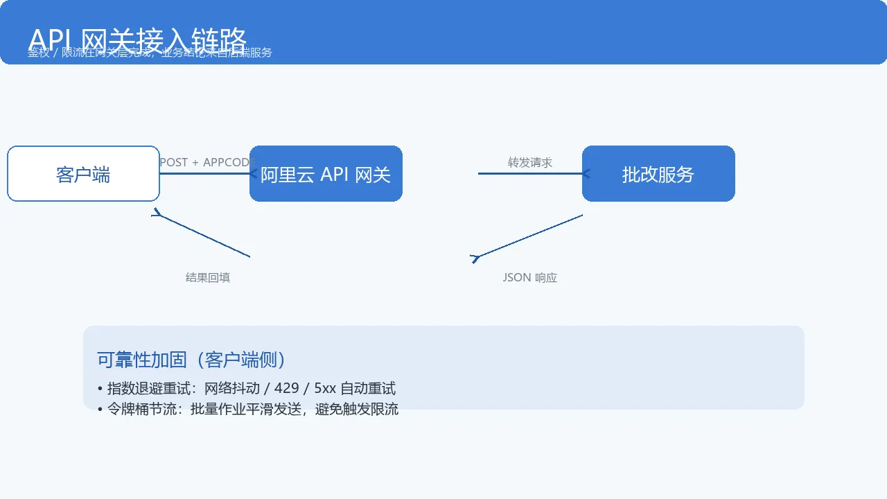Click the bullet about 令牌桶节流
887x499 pixels.
[x=248, y=409]
